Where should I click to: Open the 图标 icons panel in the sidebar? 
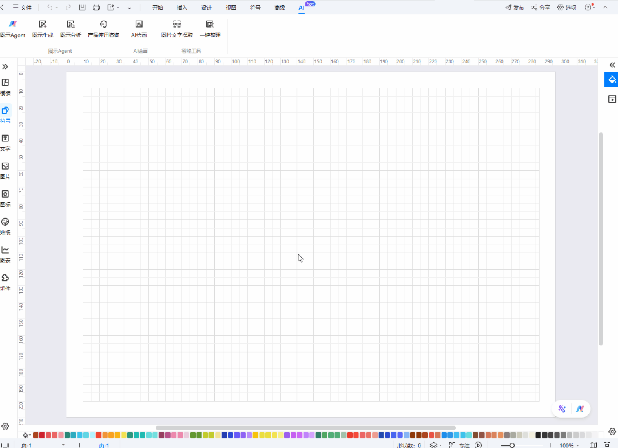tap(6, 198)
